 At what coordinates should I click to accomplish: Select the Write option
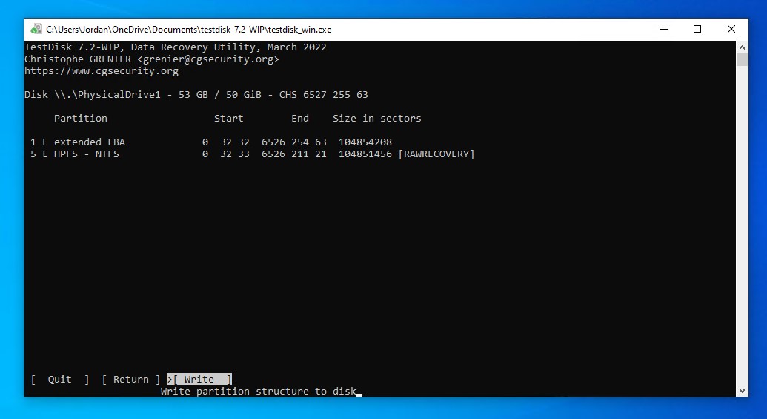pyautogui.click(x=199, y=380)
